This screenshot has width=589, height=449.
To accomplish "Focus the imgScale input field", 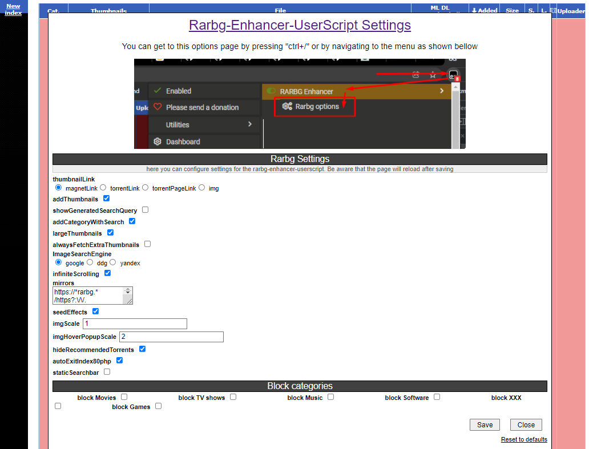I will pos(135,323).
